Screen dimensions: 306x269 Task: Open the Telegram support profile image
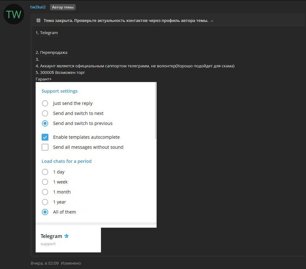tap(68, 240)
